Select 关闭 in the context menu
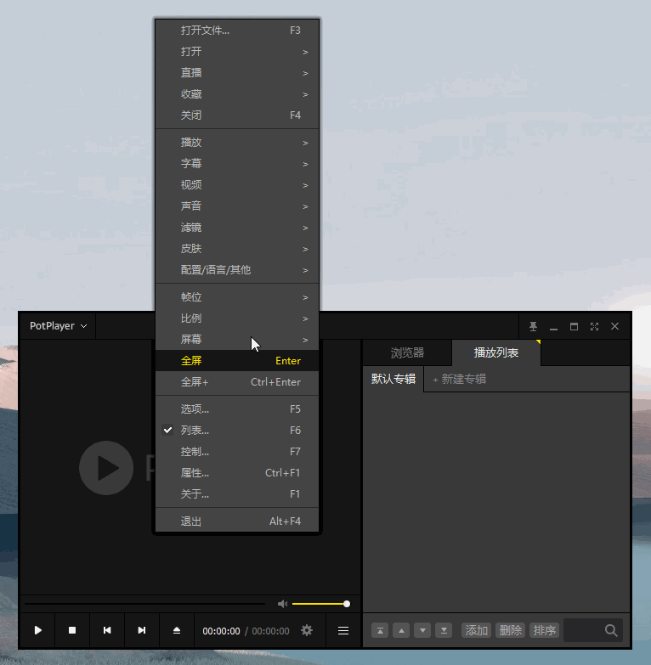This screenshot has height=665, width=651. point(237,116)
